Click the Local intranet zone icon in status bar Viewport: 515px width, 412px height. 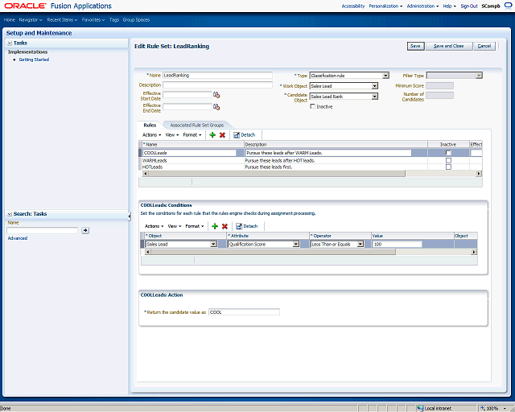point(420,409)
